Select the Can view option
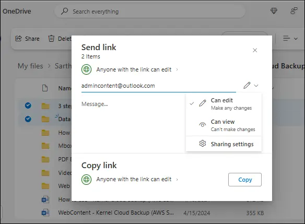The height and width of the screenshot is (224, 305). [x=224, y=125]
